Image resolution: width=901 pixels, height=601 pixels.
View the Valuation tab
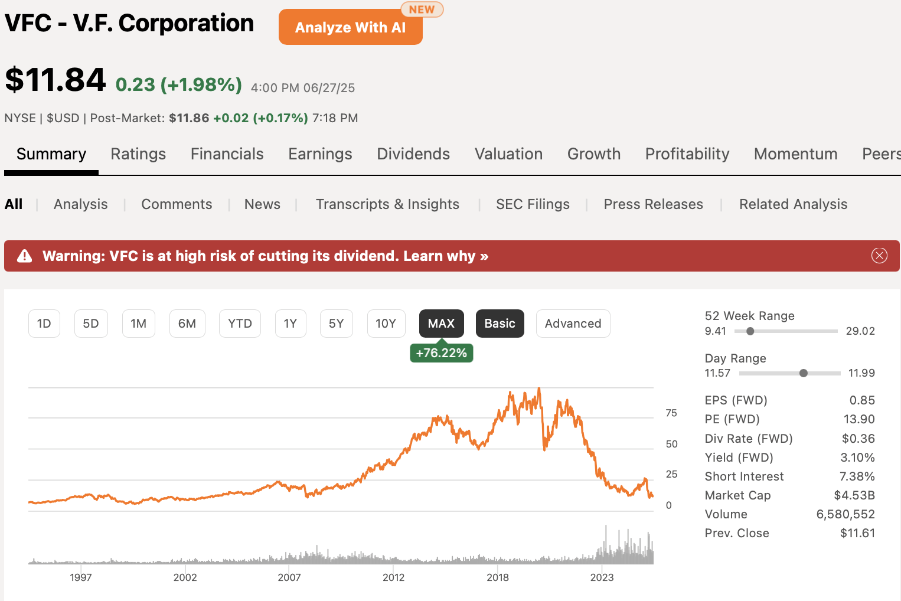pyautogui.click(x=508, y=154)
